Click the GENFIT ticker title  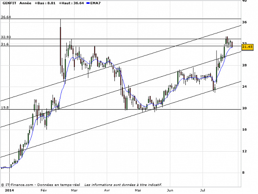[x=9, y=3]
